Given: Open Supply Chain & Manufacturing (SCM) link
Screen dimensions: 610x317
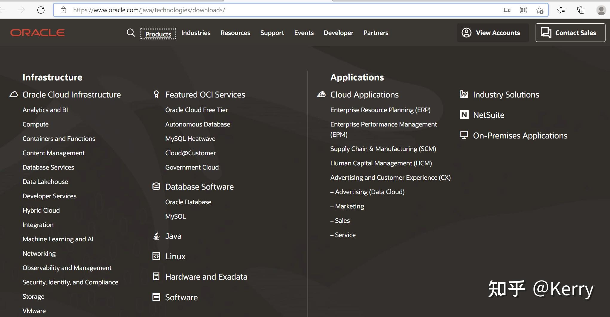Looking at the screenshot, I should pos(383,149).
